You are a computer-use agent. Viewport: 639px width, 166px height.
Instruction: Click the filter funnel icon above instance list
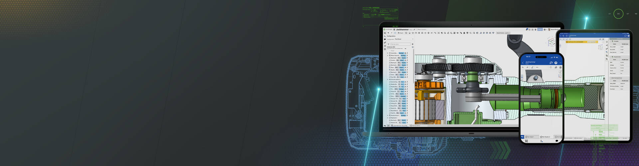click(388, 44)
